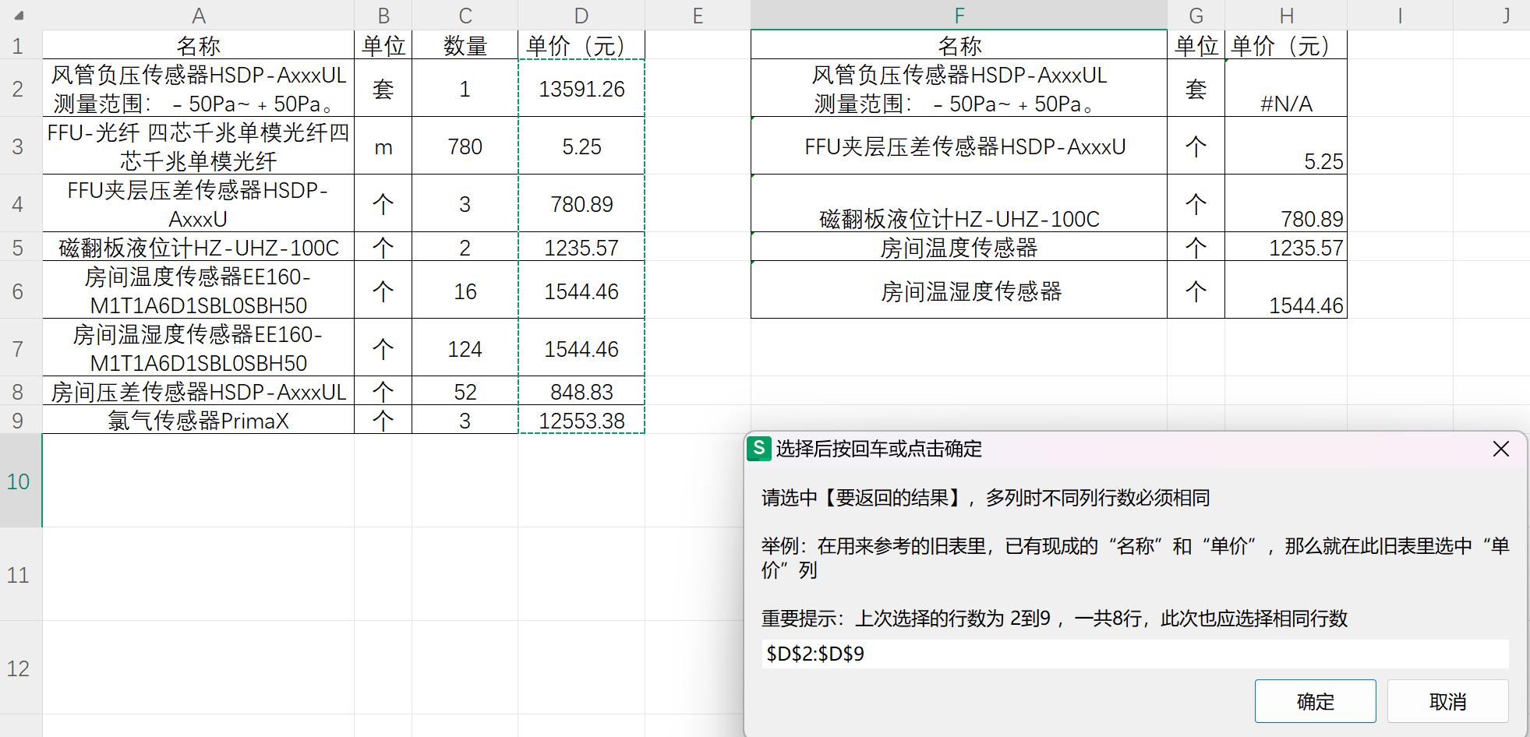Viewport: 1530px width, 737px height.
Task: Click the S plugin icon in the dialog title bar
Action: 759,449
